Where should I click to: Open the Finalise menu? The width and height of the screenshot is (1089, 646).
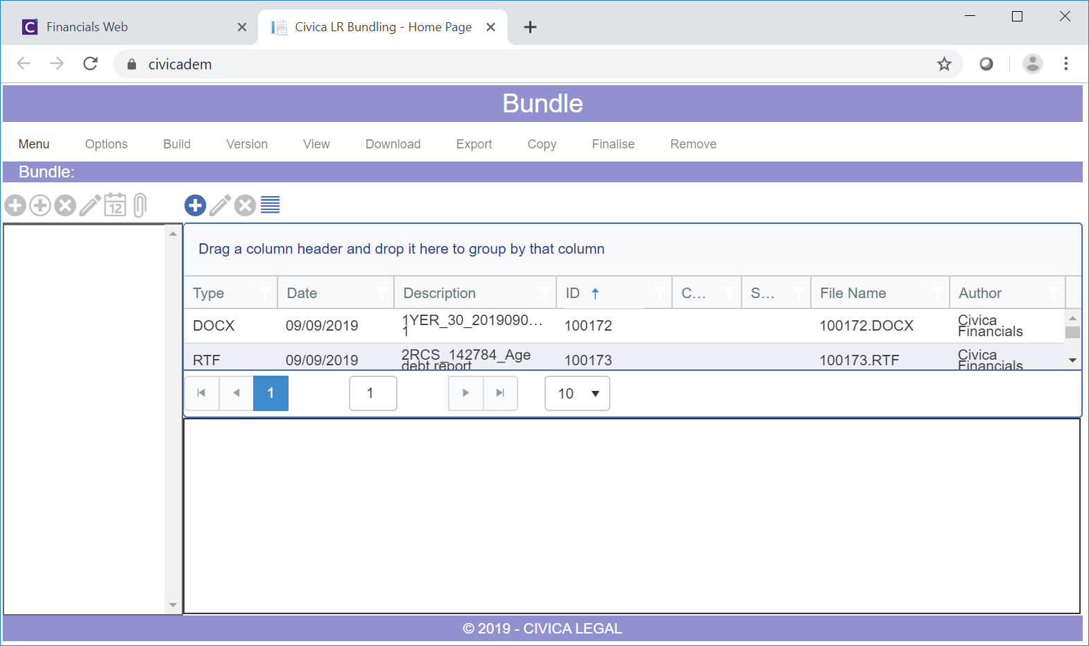pos(613,144)
